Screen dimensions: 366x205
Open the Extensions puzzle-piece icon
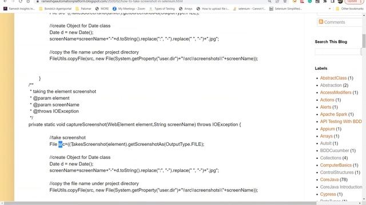click(x=325, y=1)
